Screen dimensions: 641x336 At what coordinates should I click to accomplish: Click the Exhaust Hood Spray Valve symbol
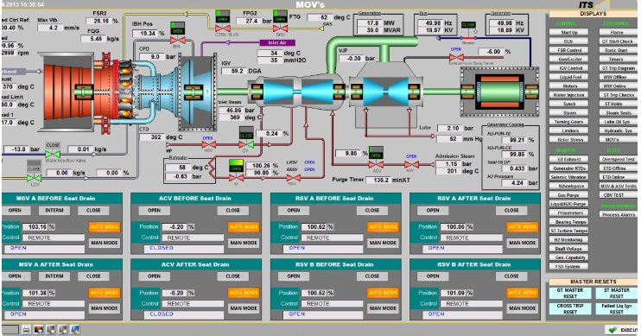pyautogui.click(x=456, y=57)
